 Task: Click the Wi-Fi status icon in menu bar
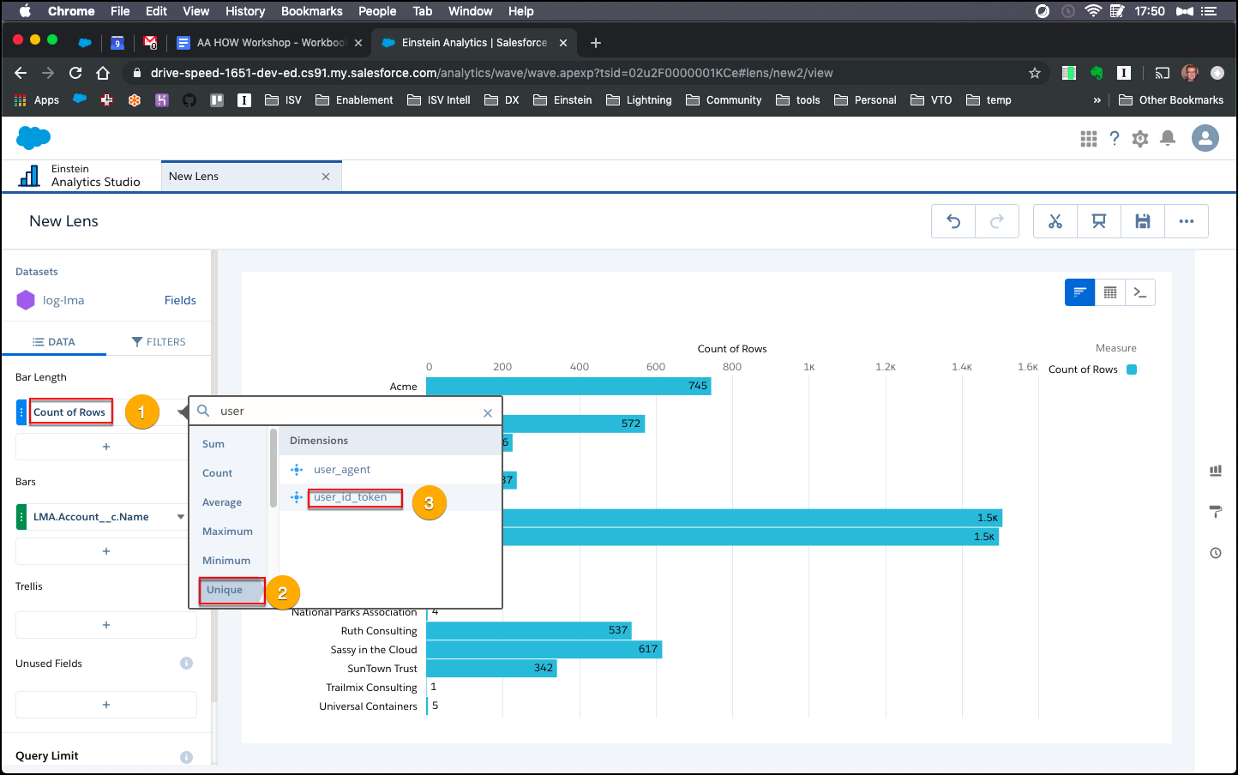[1092, 11]
